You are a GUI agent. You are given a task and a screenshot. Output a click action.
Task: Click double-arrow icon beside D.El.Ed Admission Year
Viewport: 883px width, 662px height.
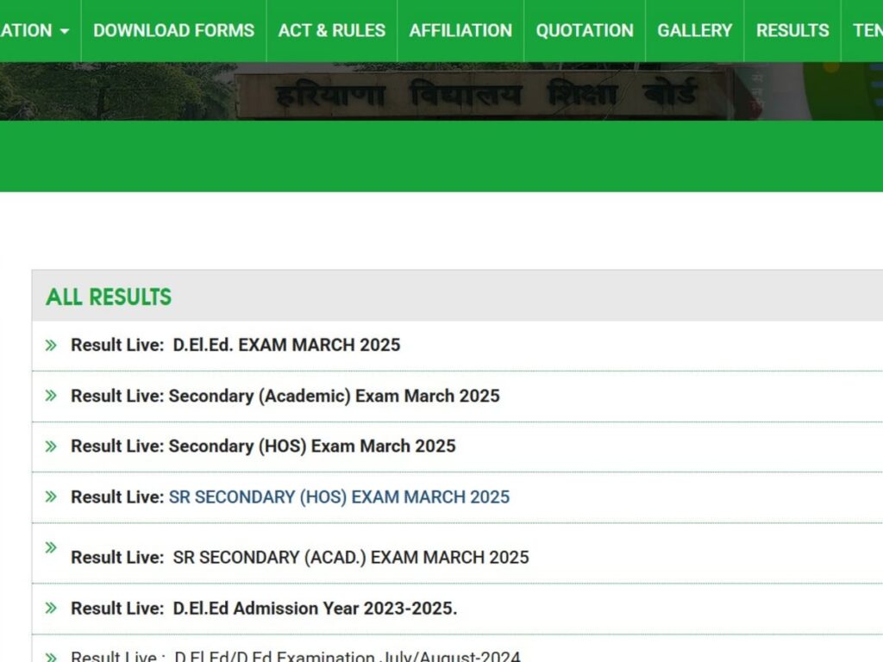point(51,608)
